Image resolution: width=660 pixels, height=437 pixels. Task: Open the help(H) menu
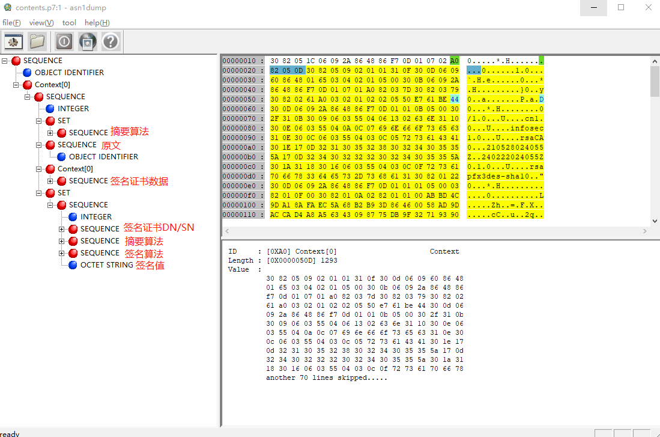coord(97,23)
